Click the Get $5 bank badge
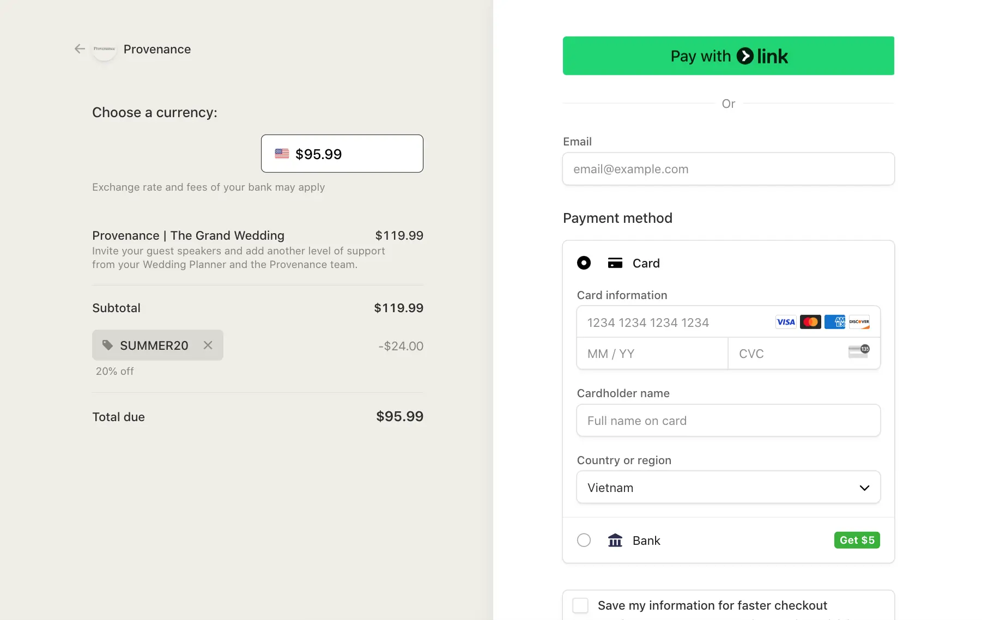 click(857, 540)
